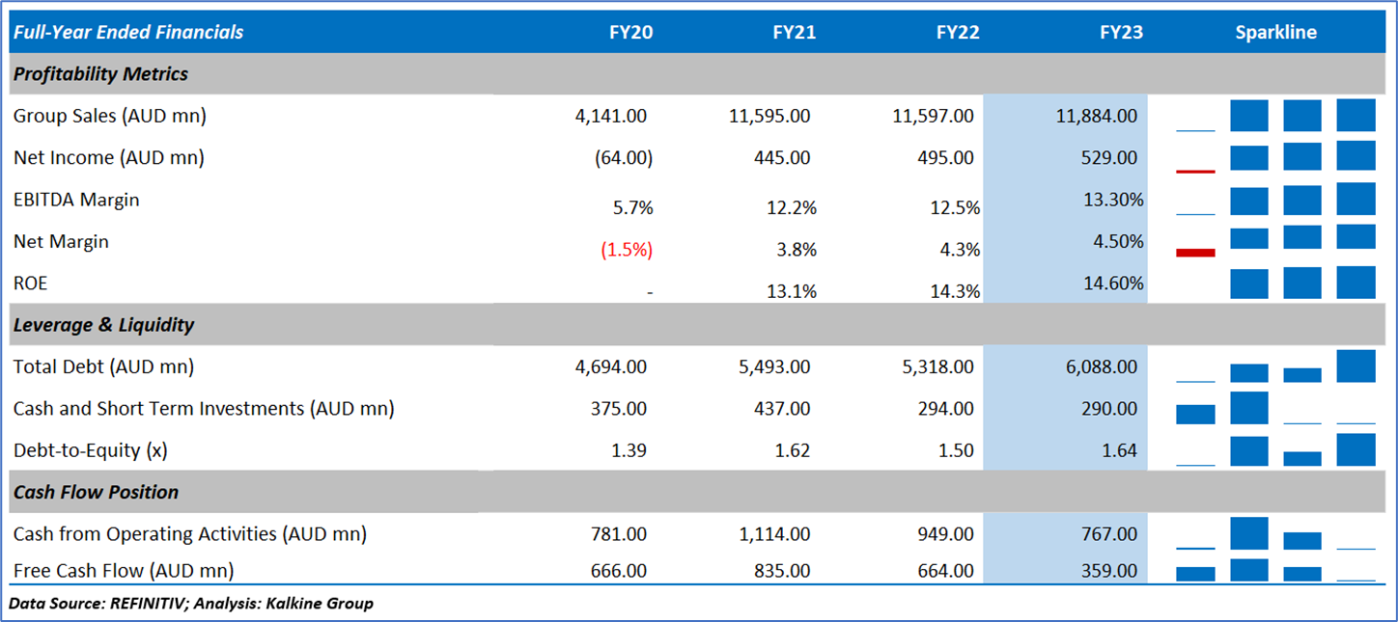
Task: Click the Group Sales sparkline chart
Action: click(x=1275, y=116)
